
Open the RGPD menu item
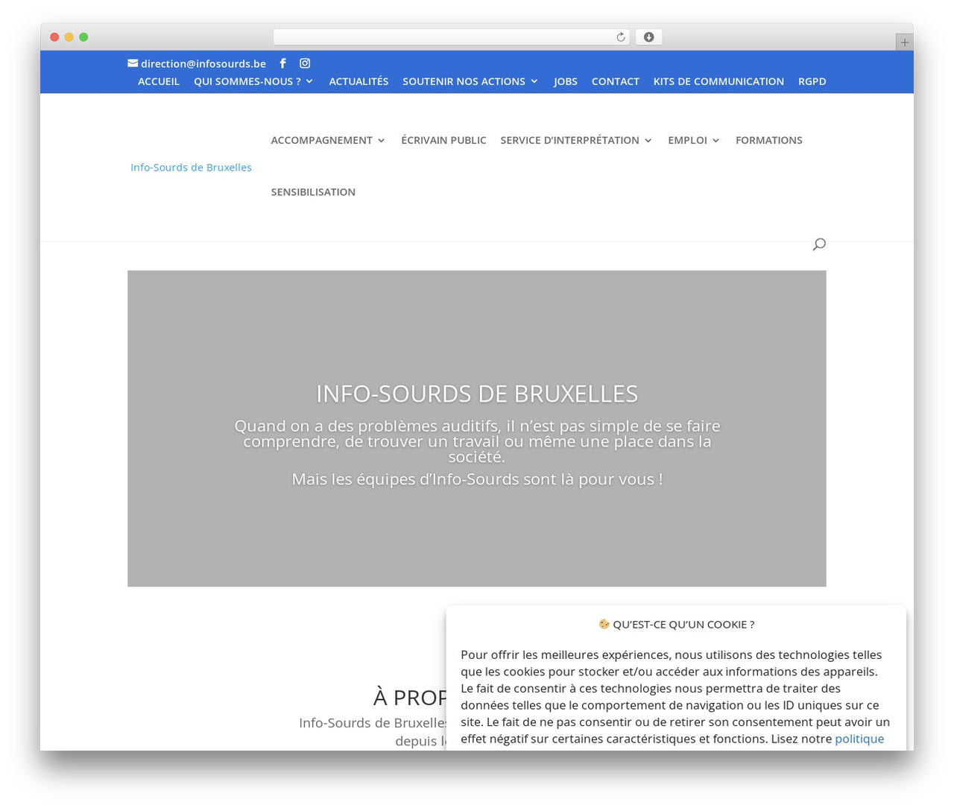[x=812, y=81]
